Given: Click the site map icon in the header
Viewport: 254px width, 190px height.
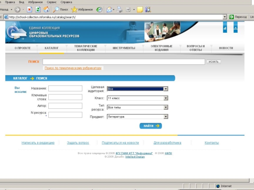Looking at the screenshot, I should 235,29.
